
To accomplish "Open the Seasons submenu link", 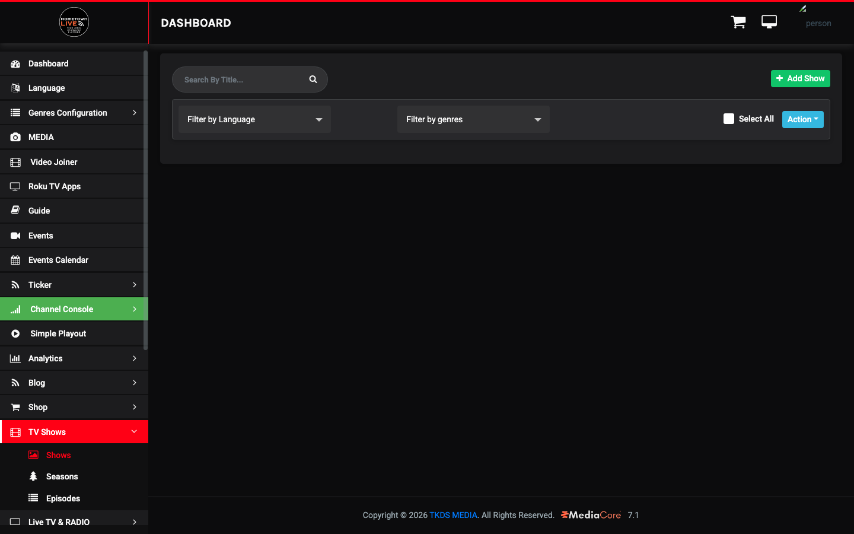I will coord(62,476).
